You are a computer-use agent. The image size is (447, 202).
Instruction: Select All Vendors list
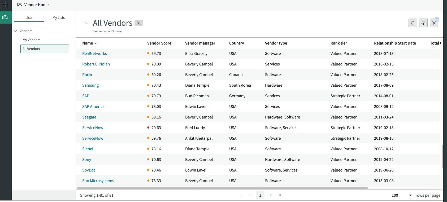[x=45, y=49]
